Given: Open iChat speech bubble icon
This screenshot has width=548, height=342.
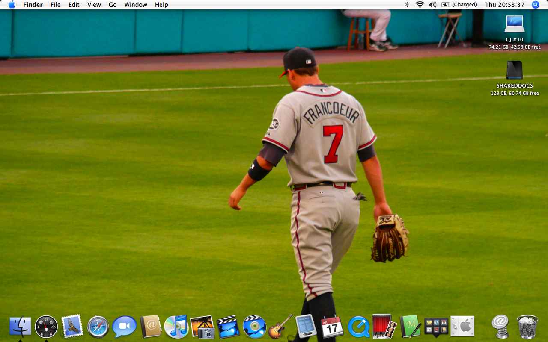Looking at the screenshot, I should (x=124, y=327).
